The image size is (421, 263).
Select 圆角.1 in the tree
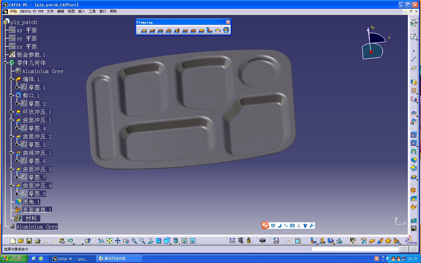pos(31,202)
